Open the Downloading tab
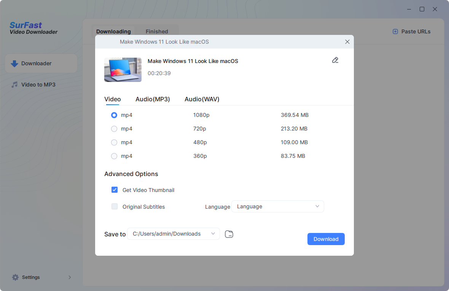 pyautogui.click(x=113, y=31)
